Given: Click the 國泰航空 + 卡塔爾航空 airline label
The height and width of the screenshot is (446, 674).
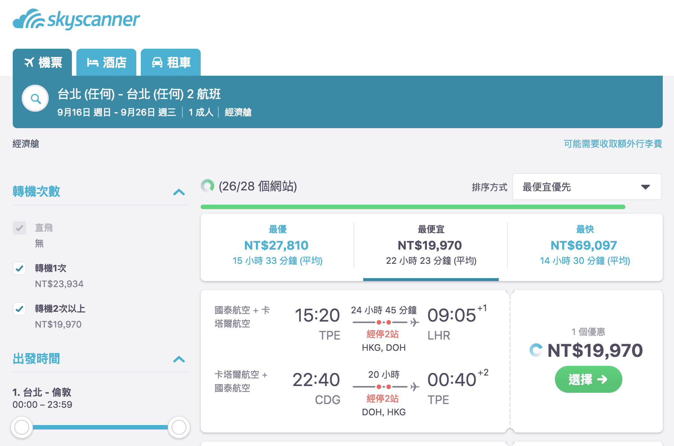Looking at the screenshot, I should (x=242, y=317).
